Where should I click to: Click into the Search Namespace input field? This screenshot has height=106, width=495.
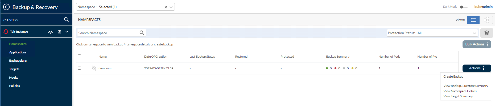pyautogui.click(x=108, y=33)
